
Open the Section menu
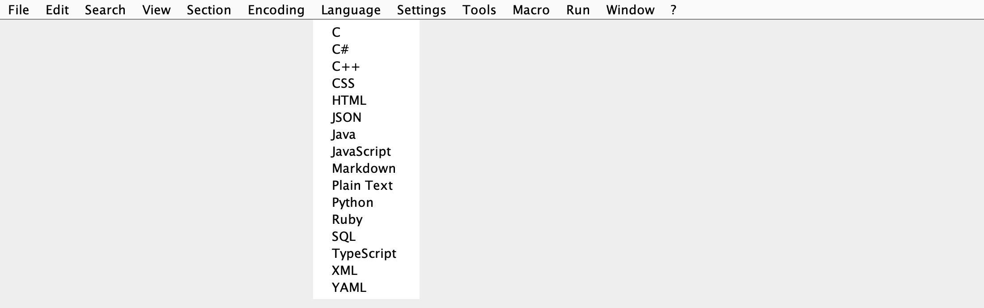209,10
